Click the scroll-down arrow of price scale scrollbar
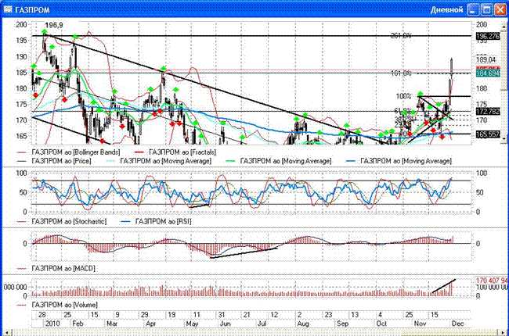 [504, 139]
